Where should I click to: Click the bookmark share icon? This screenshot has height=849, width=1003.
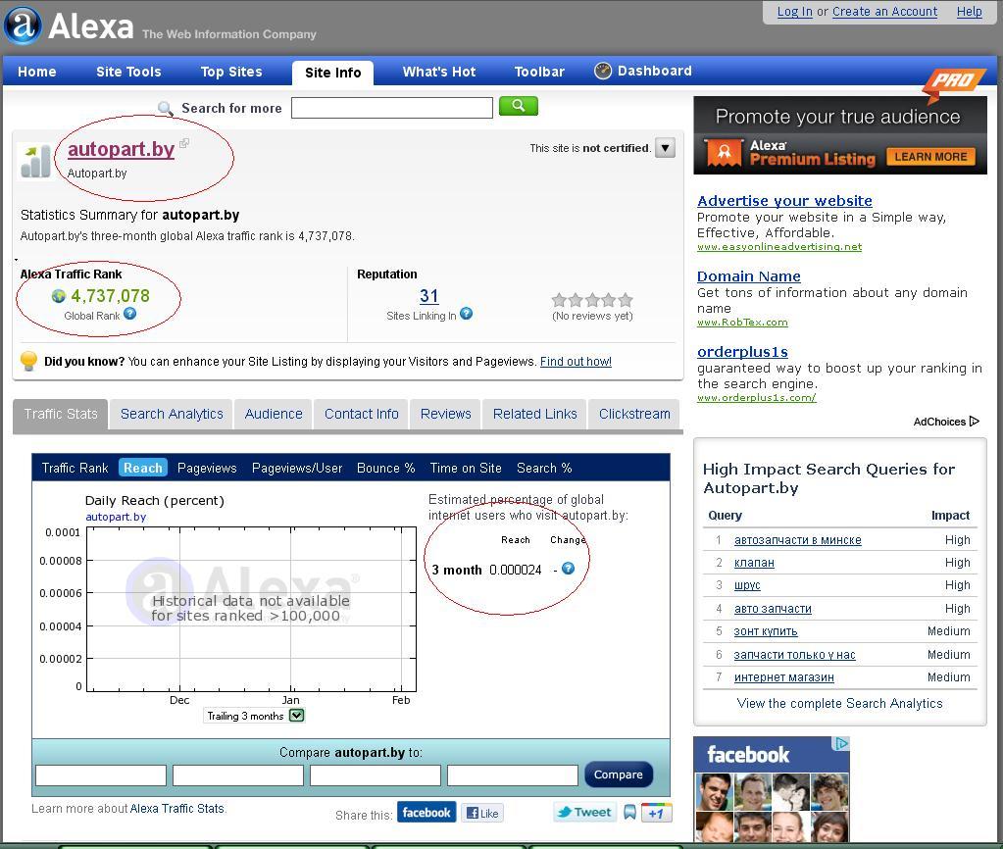click(629, 813)
